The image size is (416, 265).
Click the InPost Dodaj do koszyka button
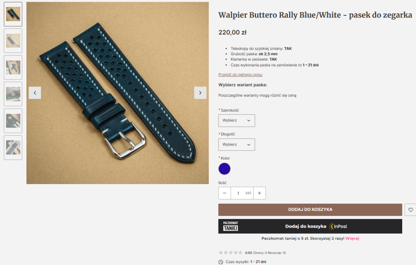[310, 226]
